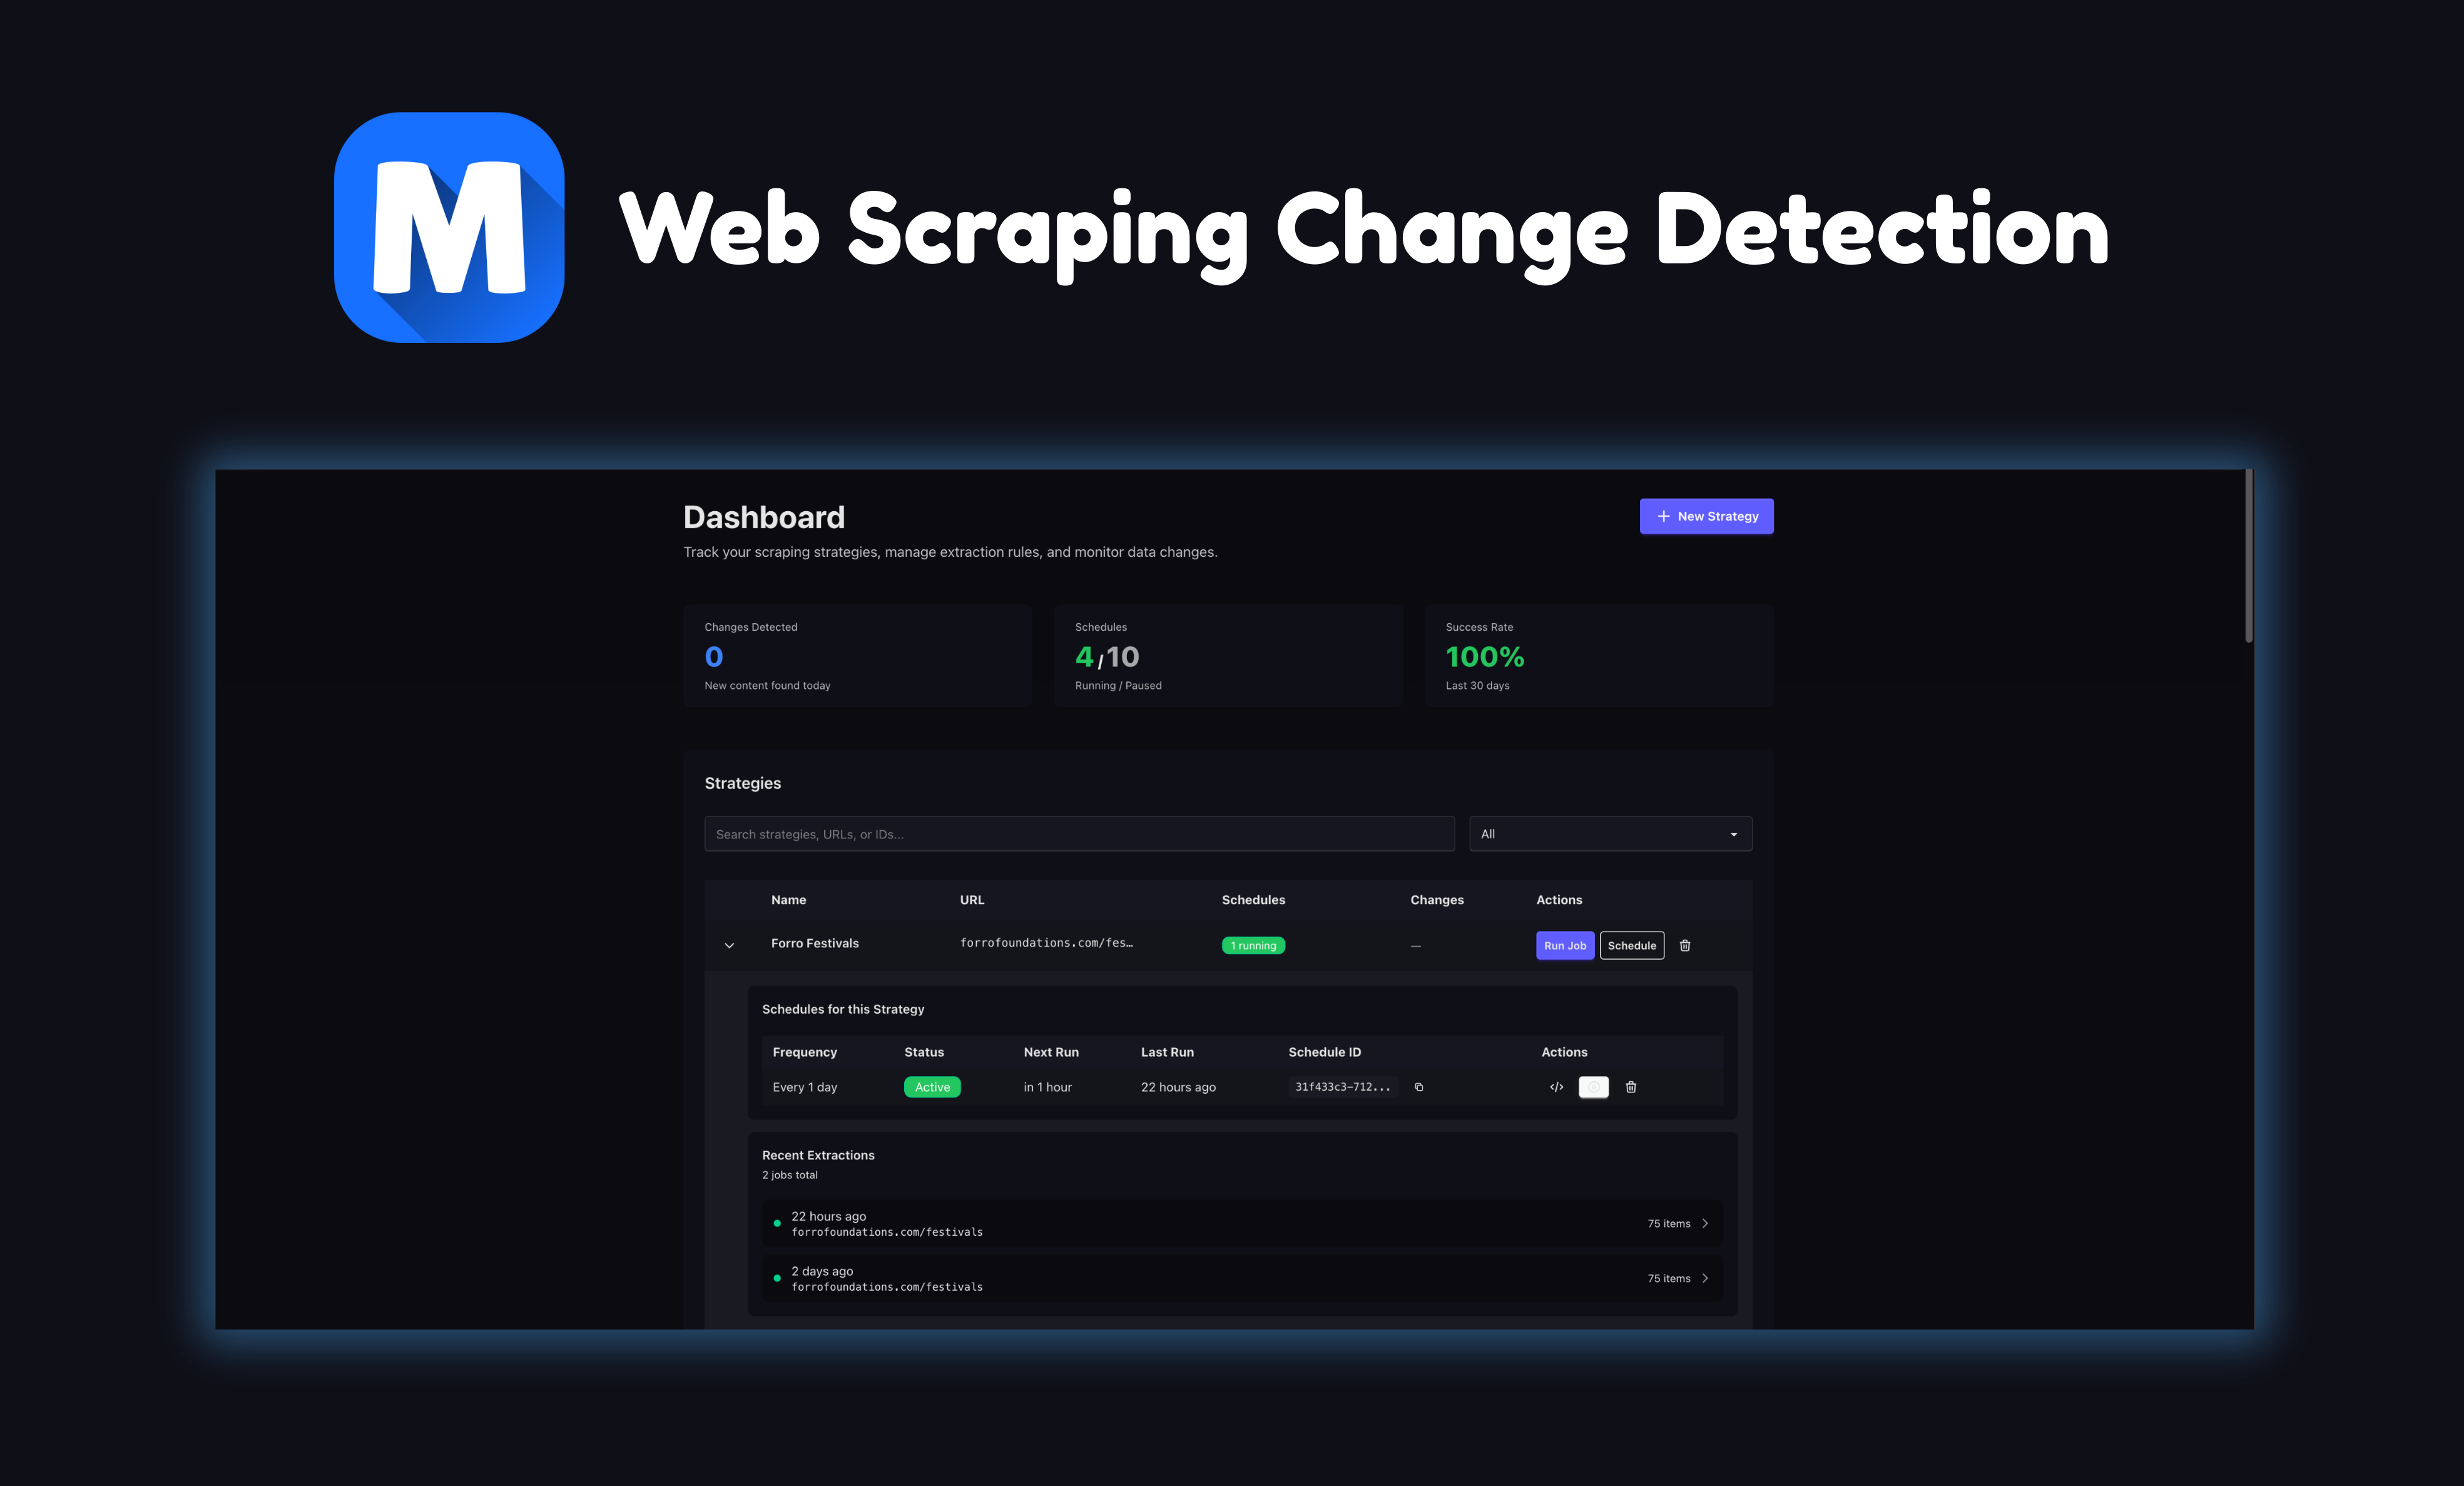Delete the Forro Festivals strategy

tap(1685, 945)
